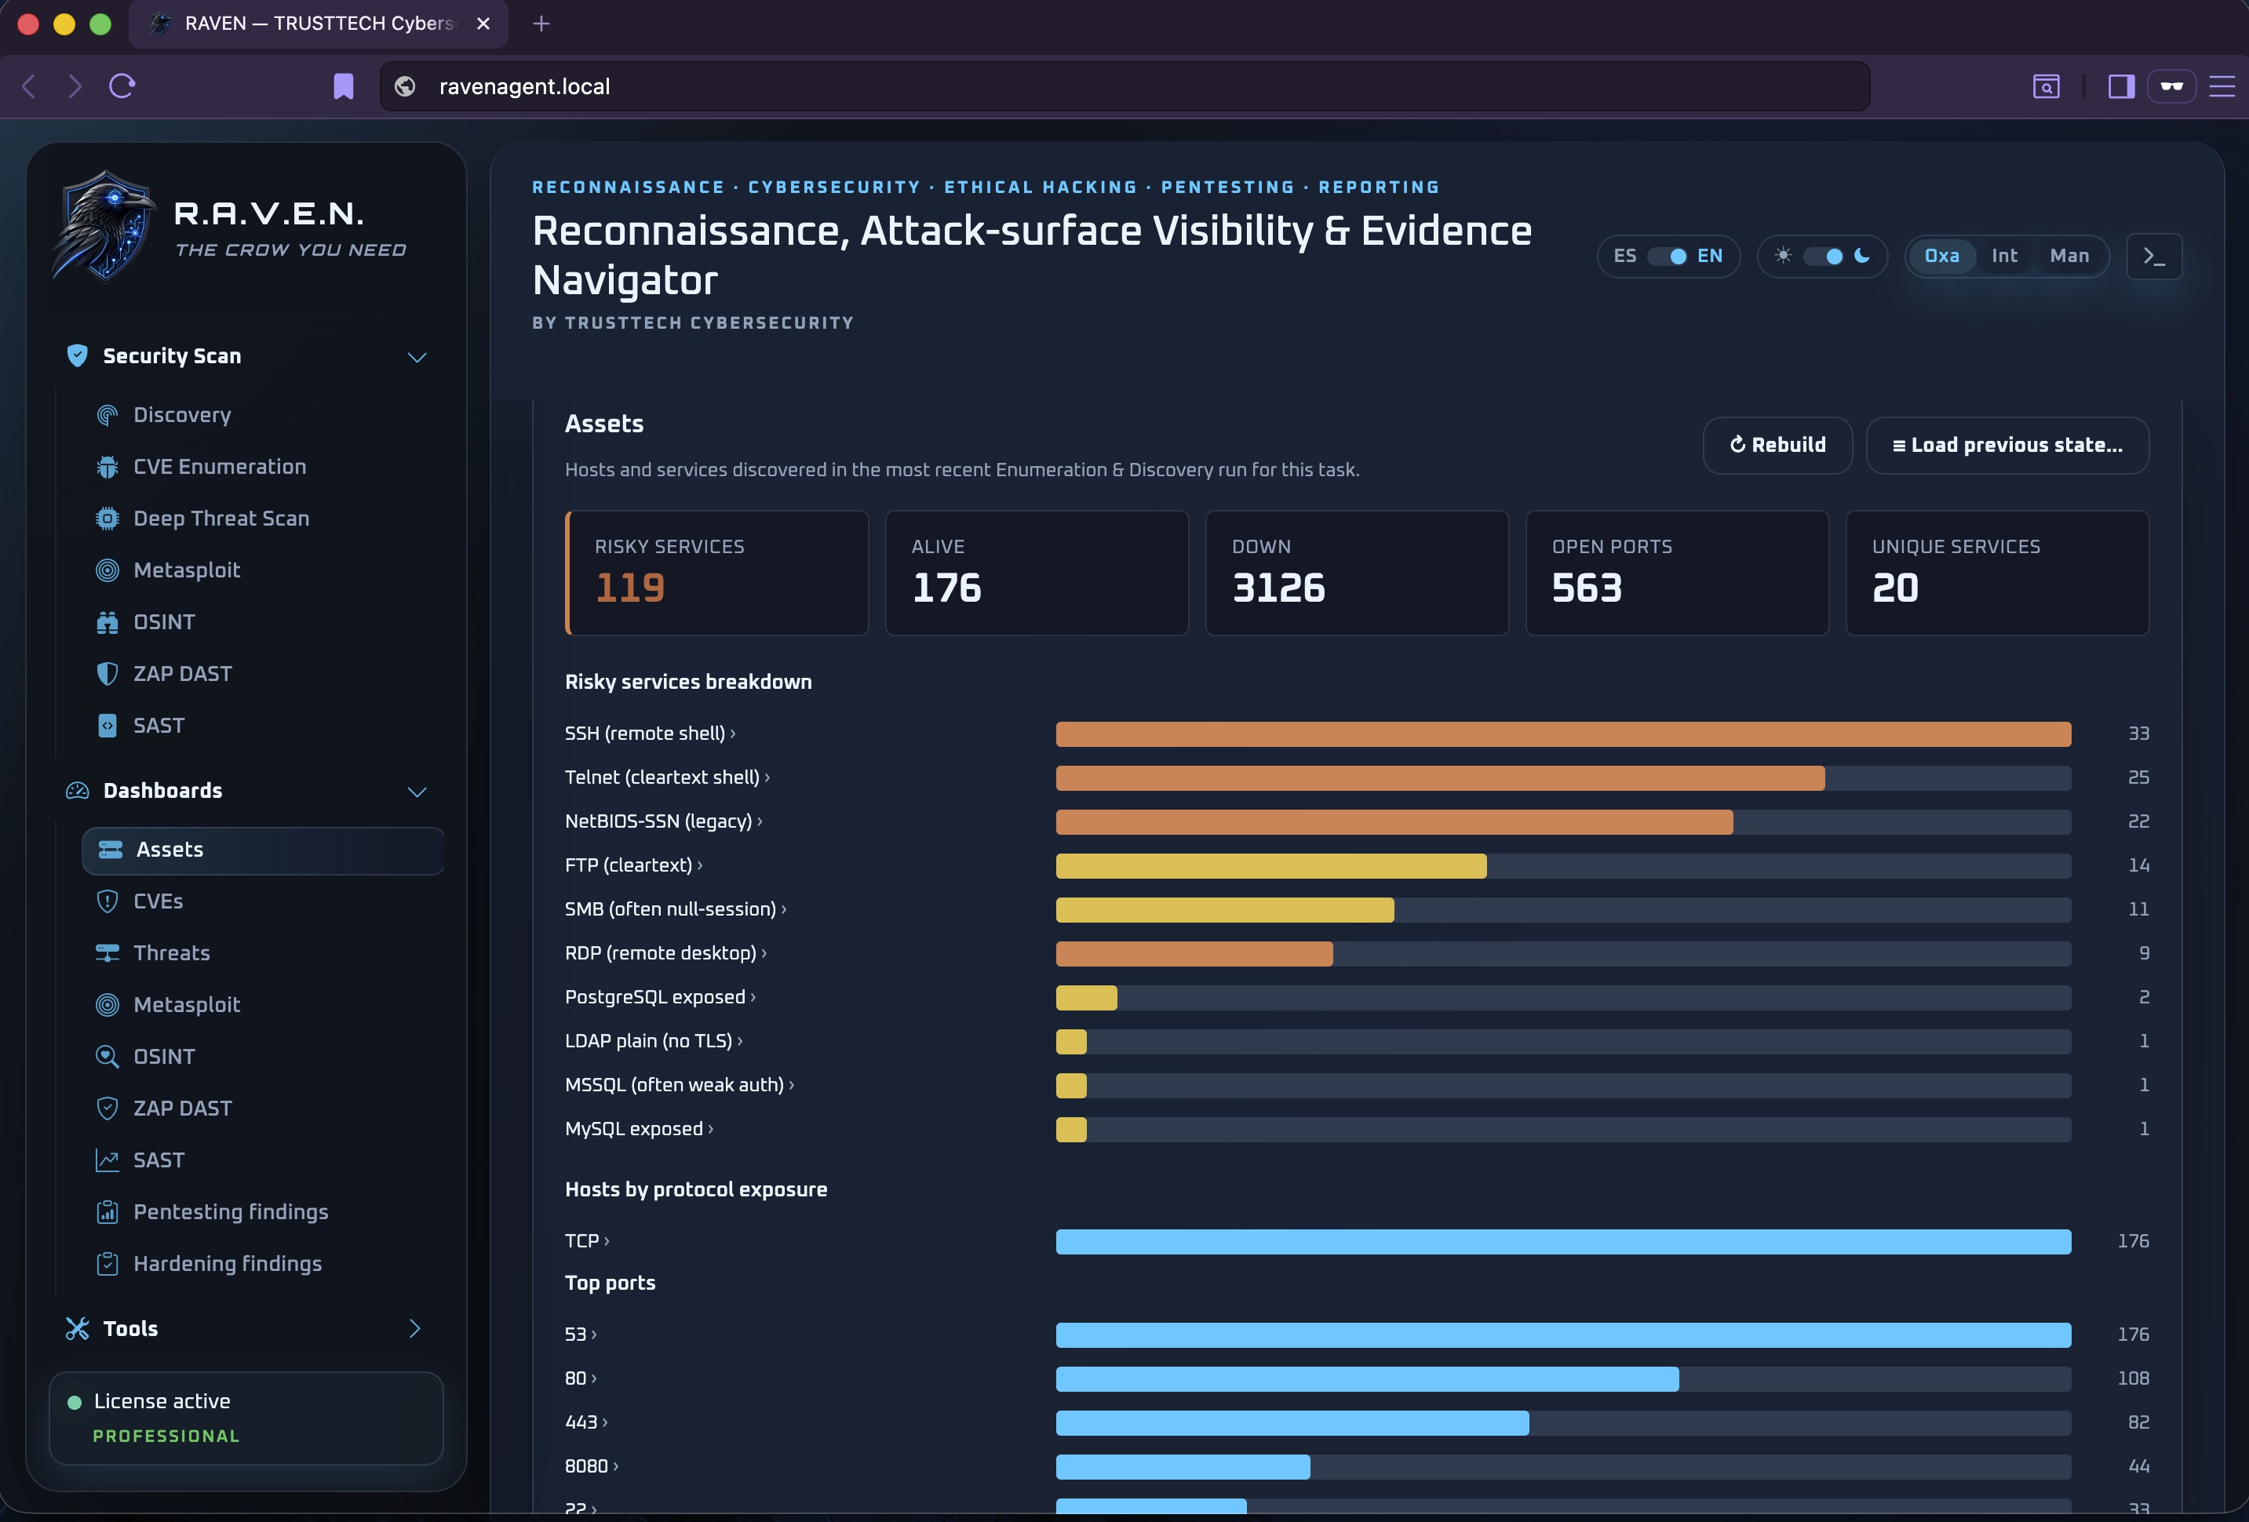
Task: Click the Discovery fingerprint icon in sidebar
Action: [108, 415]
